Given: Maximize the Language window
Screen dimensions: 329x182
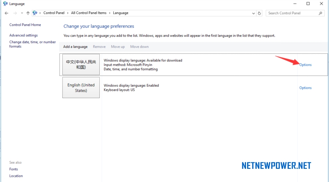Looking at the screenshot, I should pos(308,4).
